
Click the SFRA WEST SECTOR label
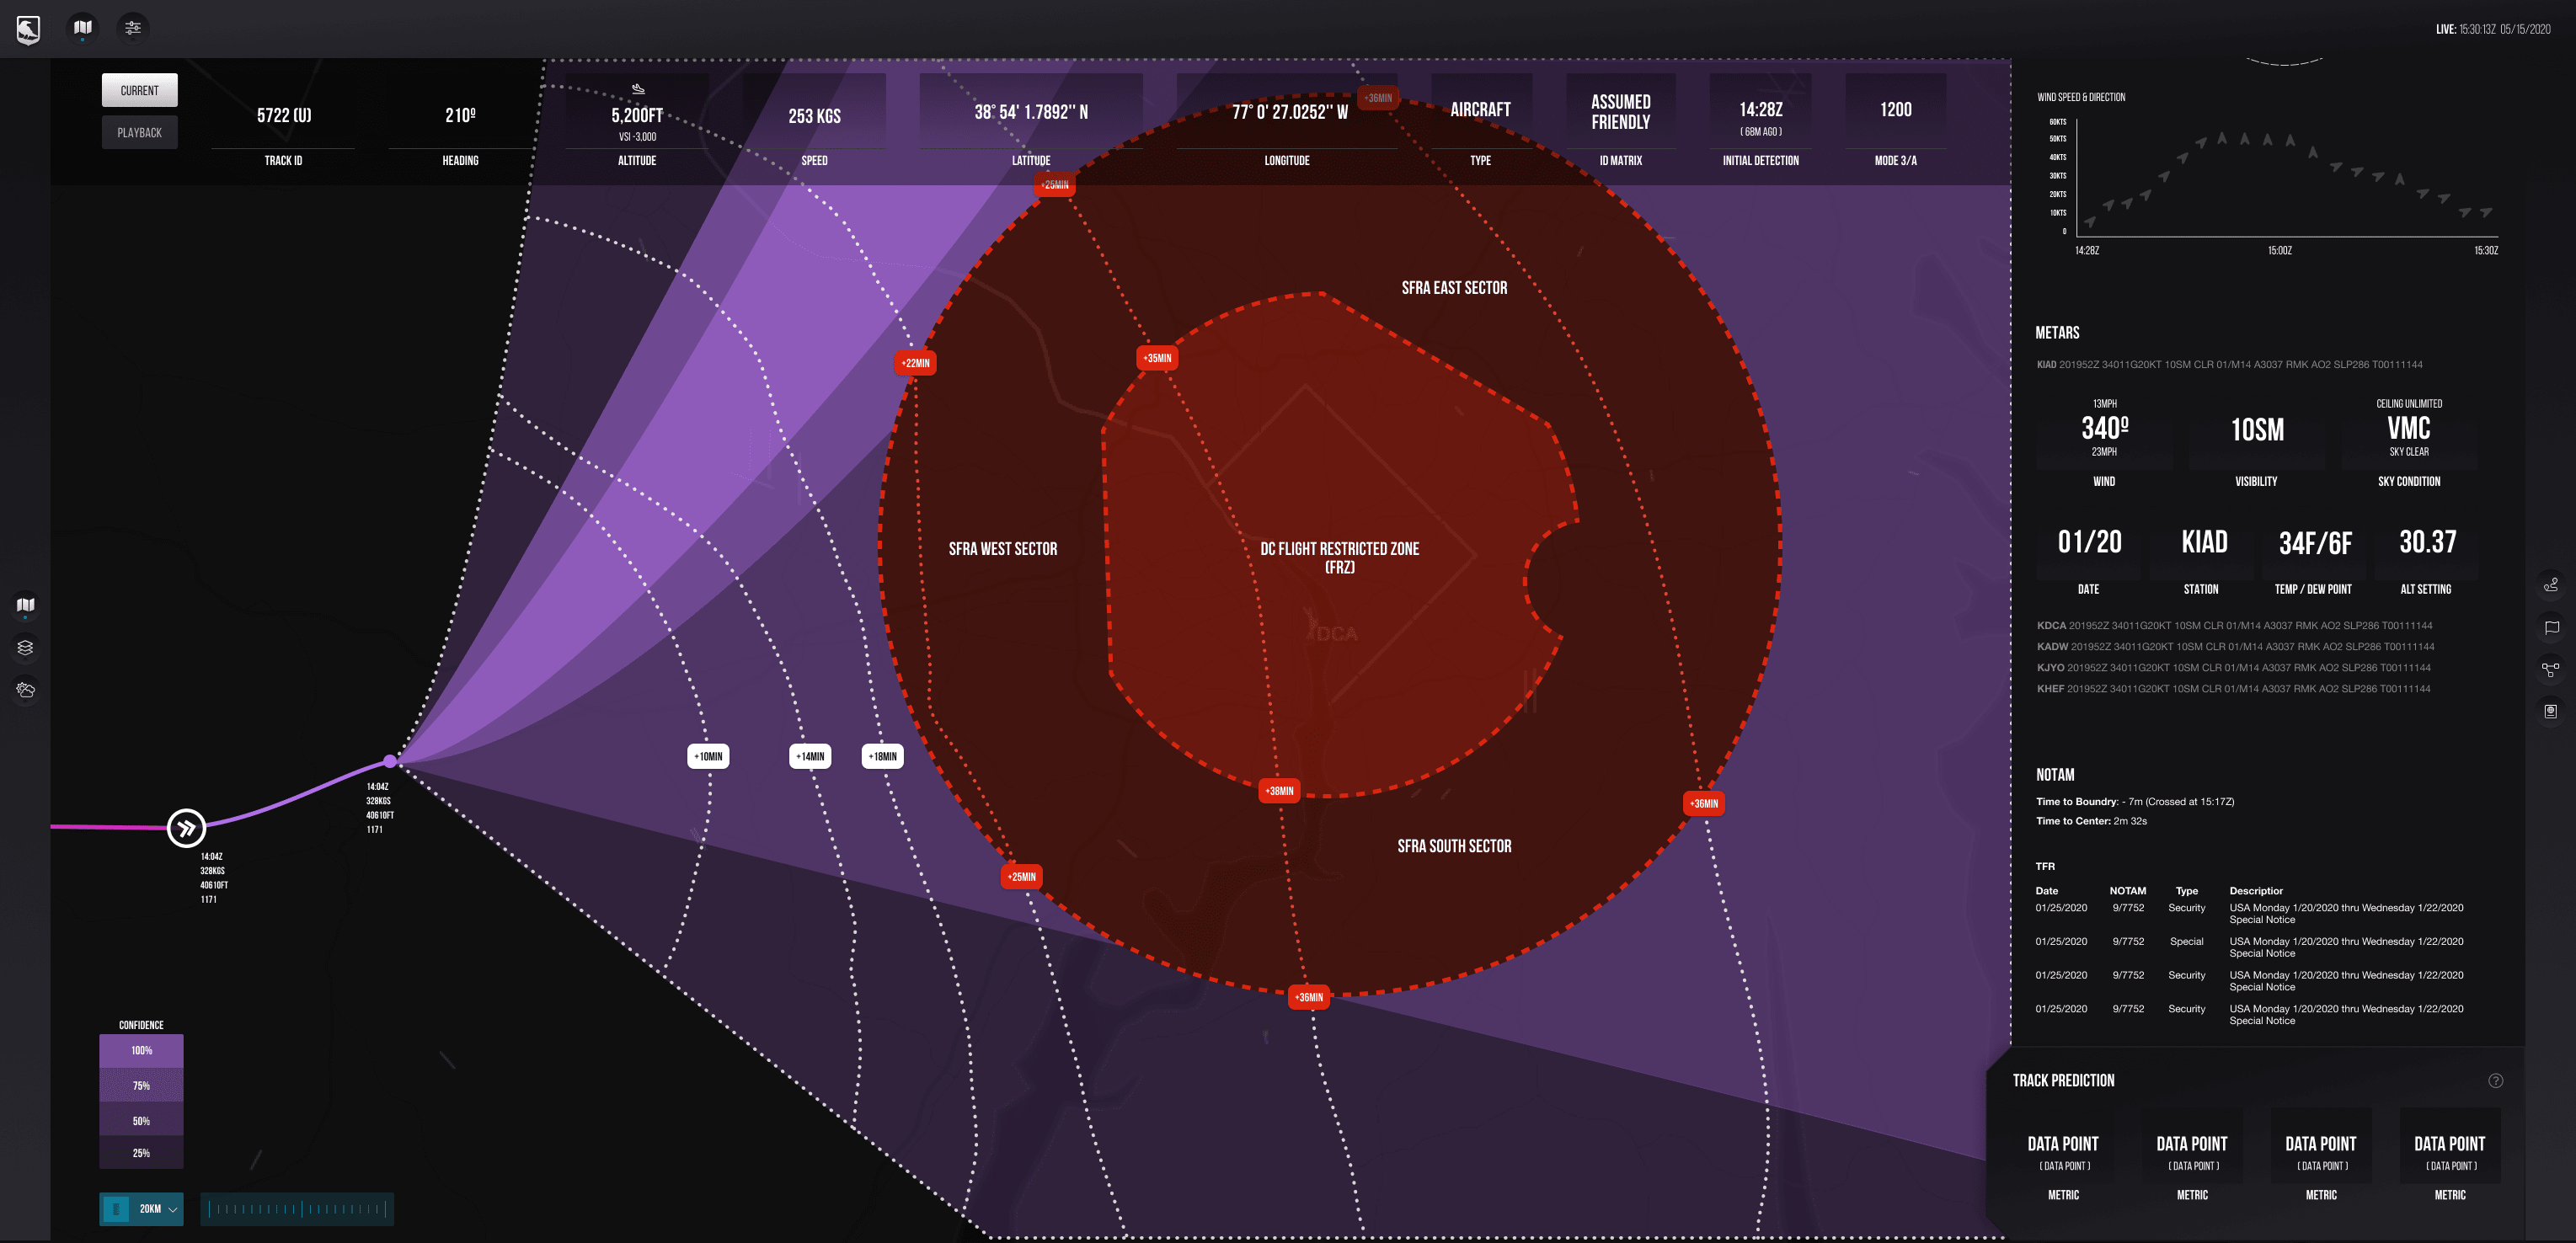pos(1003,549)
